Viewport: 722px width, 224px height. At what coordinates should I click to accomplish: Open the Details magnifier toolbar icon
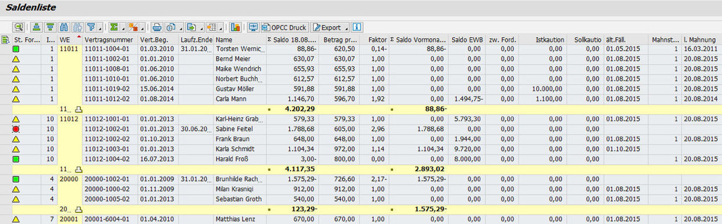tap(19, 27)
